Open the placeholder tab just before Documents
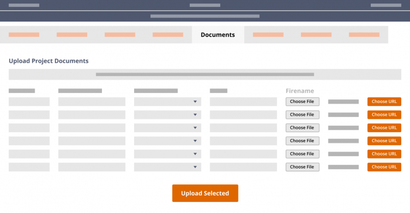The width and height of the screenshot is (410, 213). (x=168, y=35)
